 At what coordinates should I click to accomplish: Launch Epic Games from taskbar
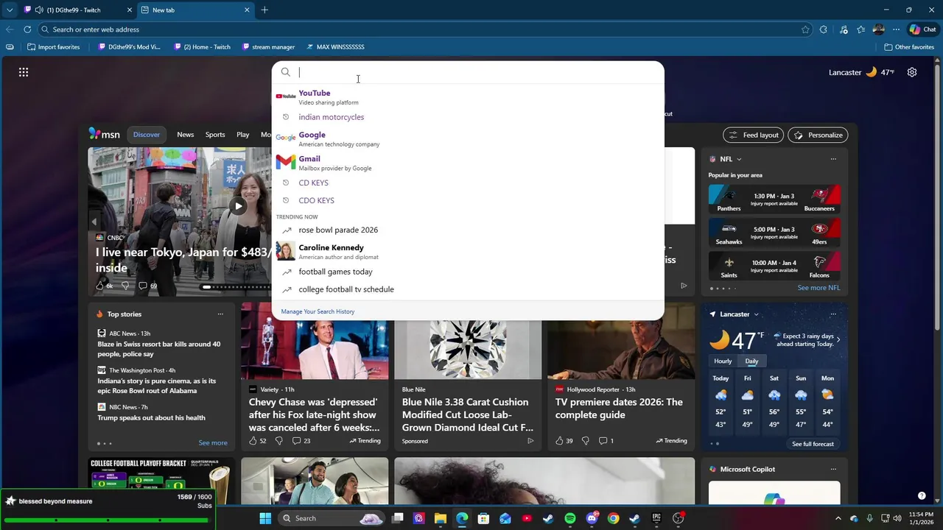point(656,518)
